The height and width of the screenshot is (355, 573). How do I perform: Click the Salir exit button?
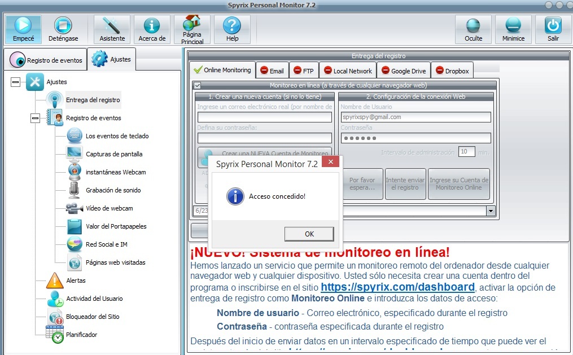553,29
